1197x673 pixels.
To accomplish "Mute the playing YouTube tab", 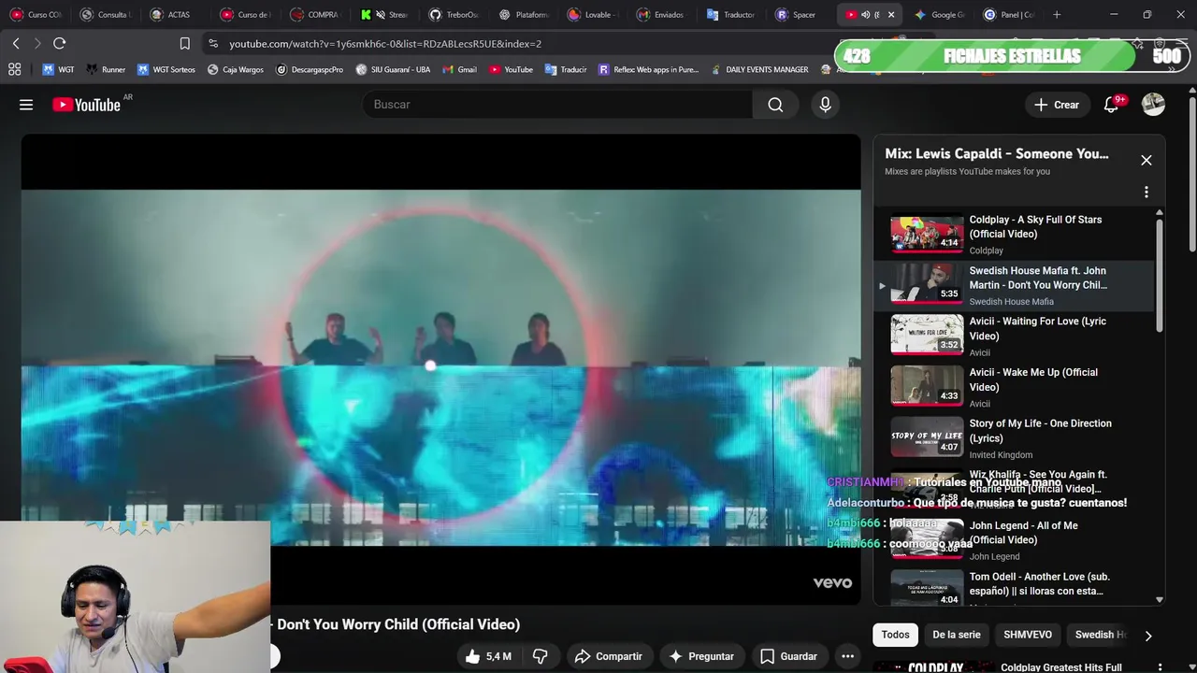I will (x=865, y=15).
